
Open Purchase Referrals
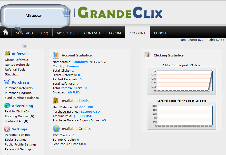pos(19,88)
